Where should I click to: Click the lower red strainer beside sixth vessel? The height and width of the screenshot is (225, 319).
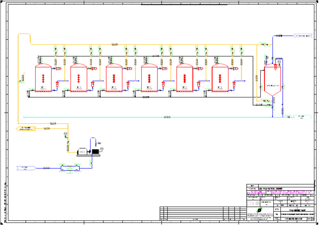234,84
